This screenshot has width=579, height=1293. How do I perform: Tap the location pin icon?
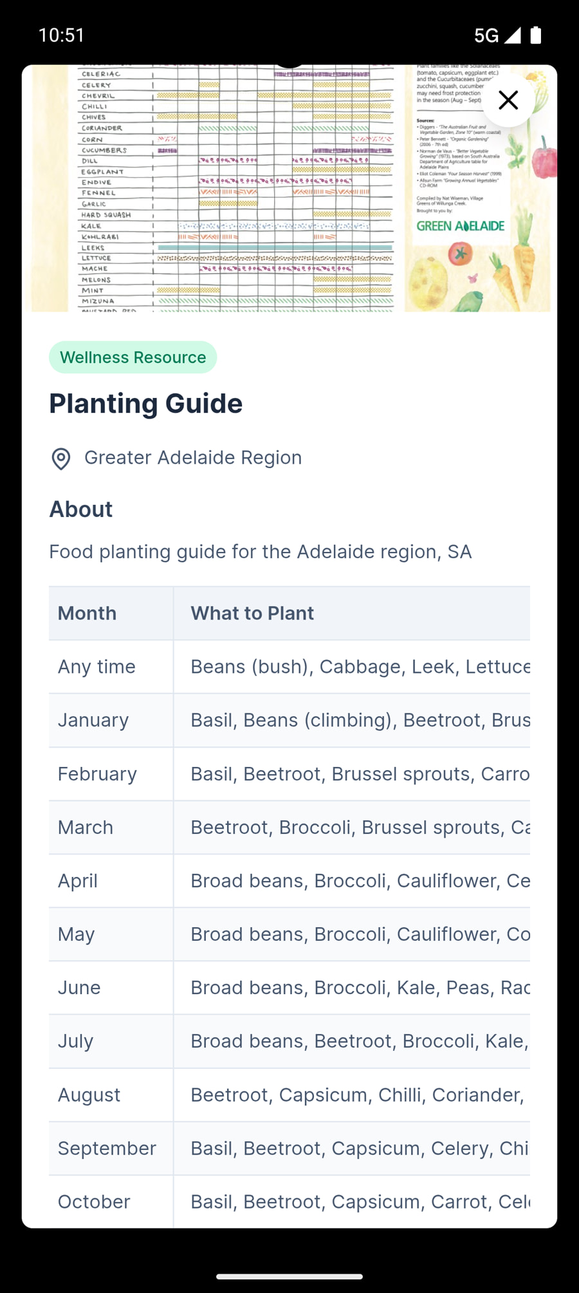pyautogui.click(x=61, y=458)
